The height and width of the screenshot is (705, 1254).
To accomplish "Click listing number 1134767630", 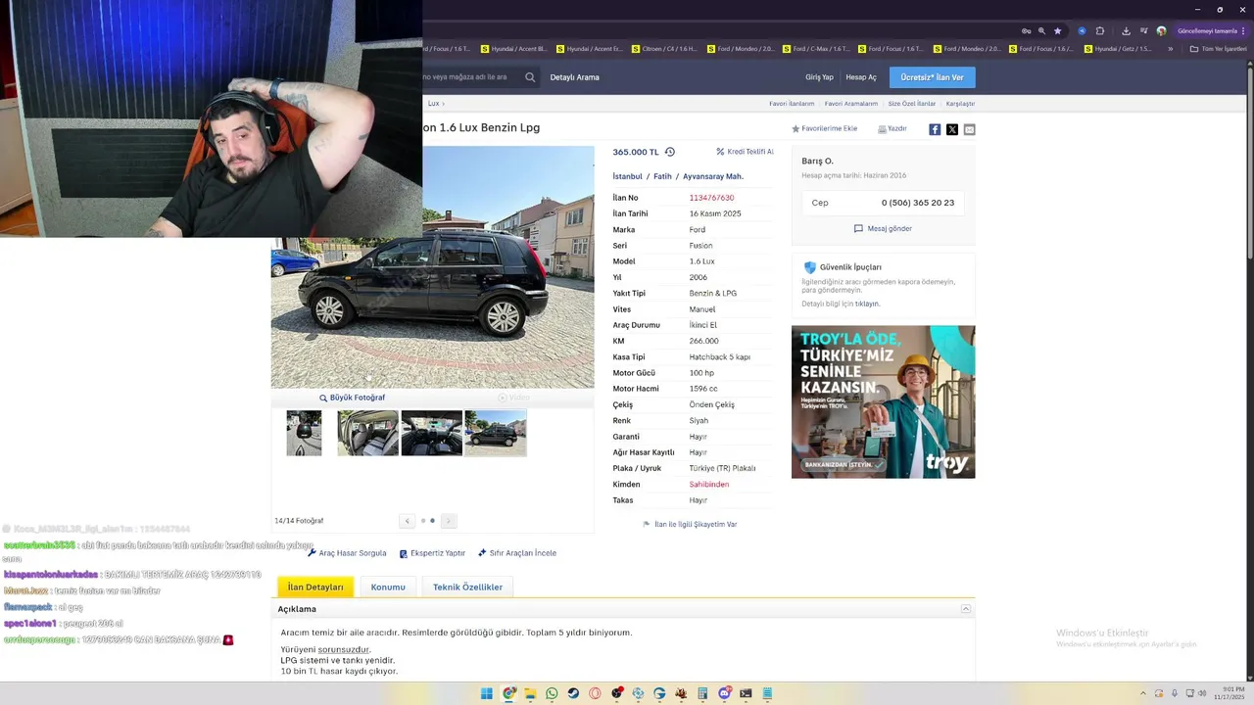I will point(711,198).
